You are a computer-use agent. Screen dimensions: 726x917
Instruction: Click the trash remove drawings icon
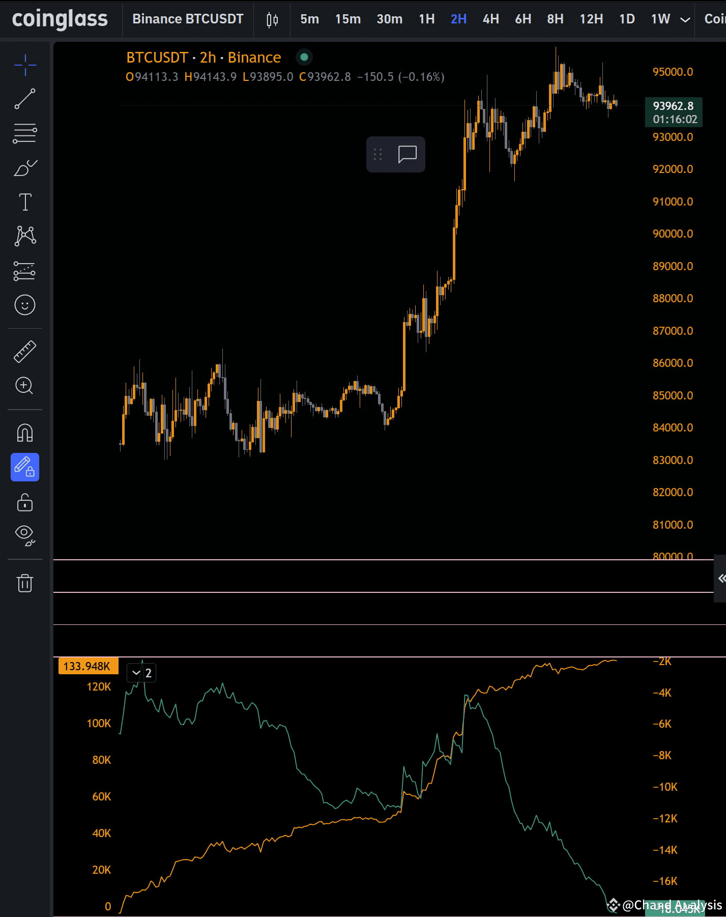click(25, 583)
